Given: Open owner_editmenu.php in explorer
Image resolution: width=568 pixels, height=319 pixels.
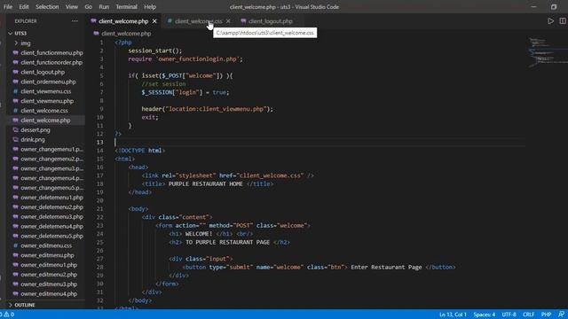Looking at the screenshot, I should [47, 255].
